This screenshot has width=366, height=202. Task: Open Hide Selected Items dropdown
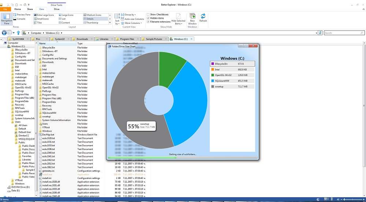(x=178, y=19)
